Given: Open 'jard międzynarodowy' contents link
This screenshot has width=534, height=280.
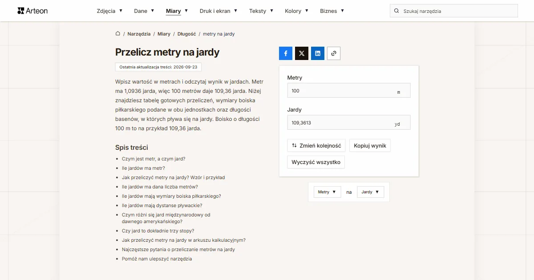Looking at the screenshot, I should [x=166, y=218].
